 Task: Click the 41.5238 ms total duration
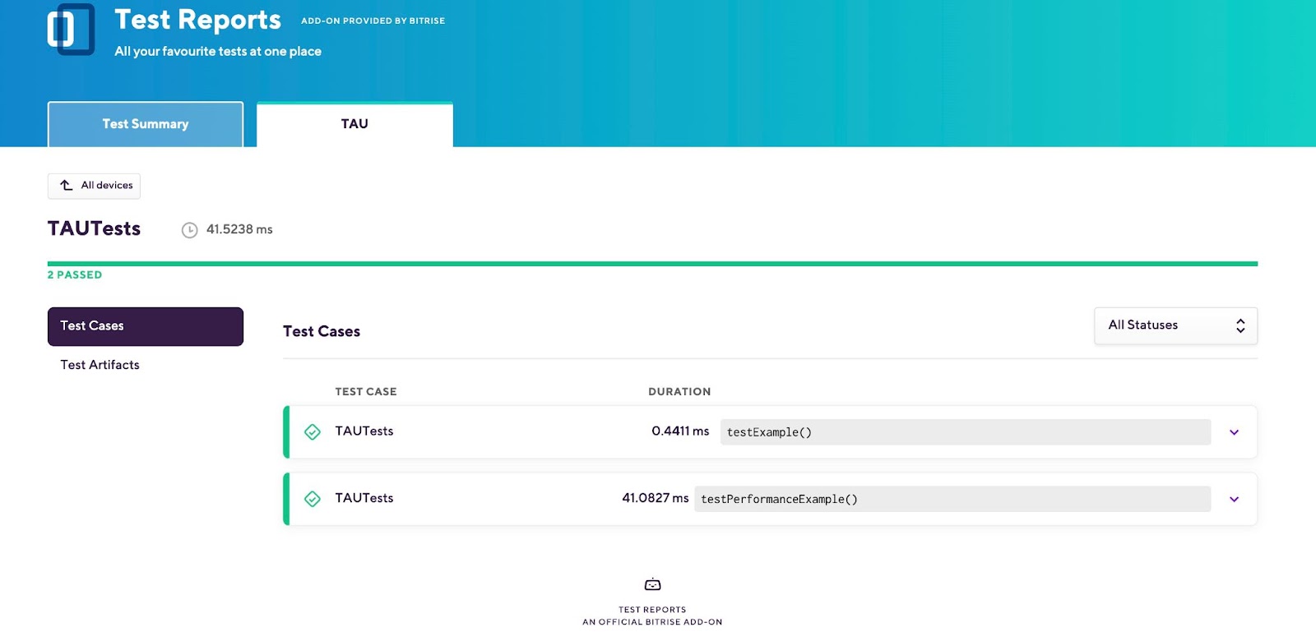point(239,229)
